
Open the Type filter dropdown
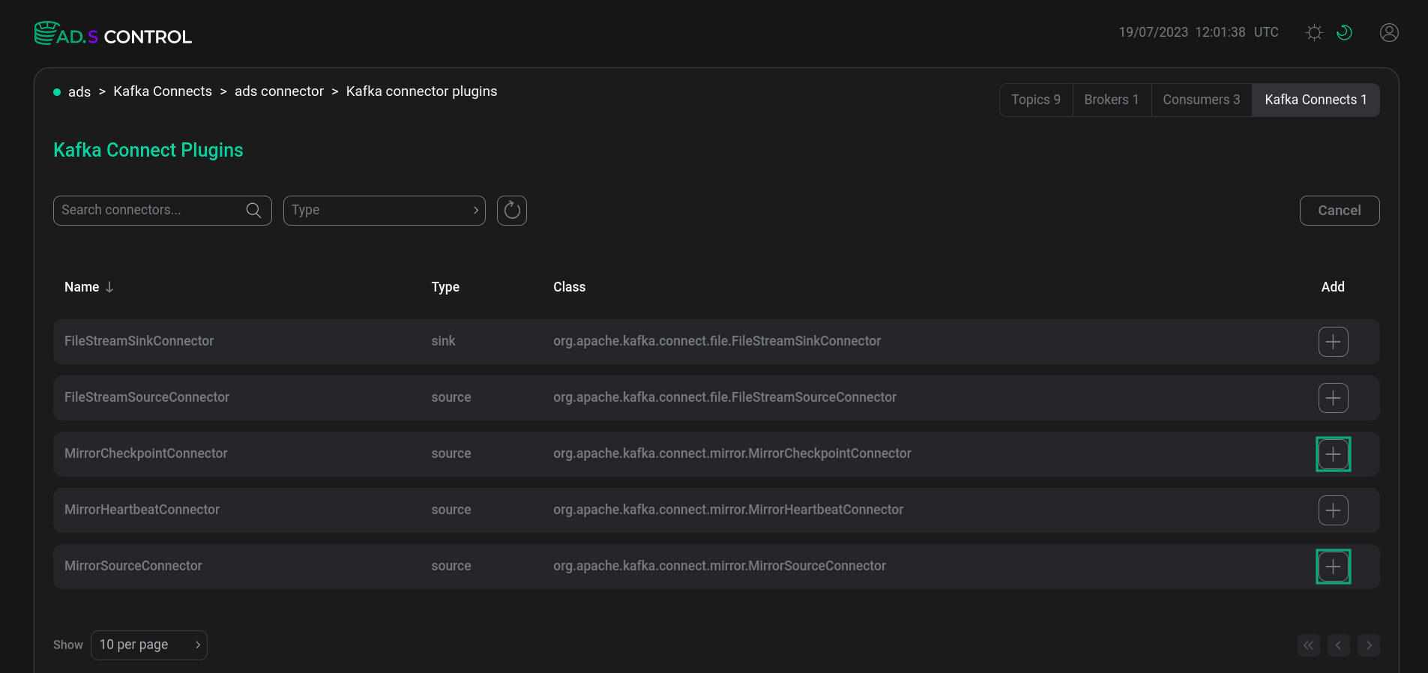385,211
